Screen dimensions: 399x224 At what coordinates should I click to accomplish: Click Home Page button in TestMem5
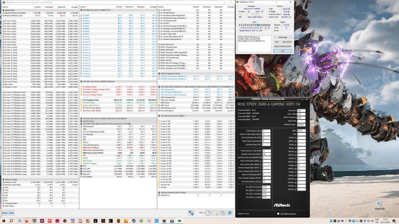[282, 37]
